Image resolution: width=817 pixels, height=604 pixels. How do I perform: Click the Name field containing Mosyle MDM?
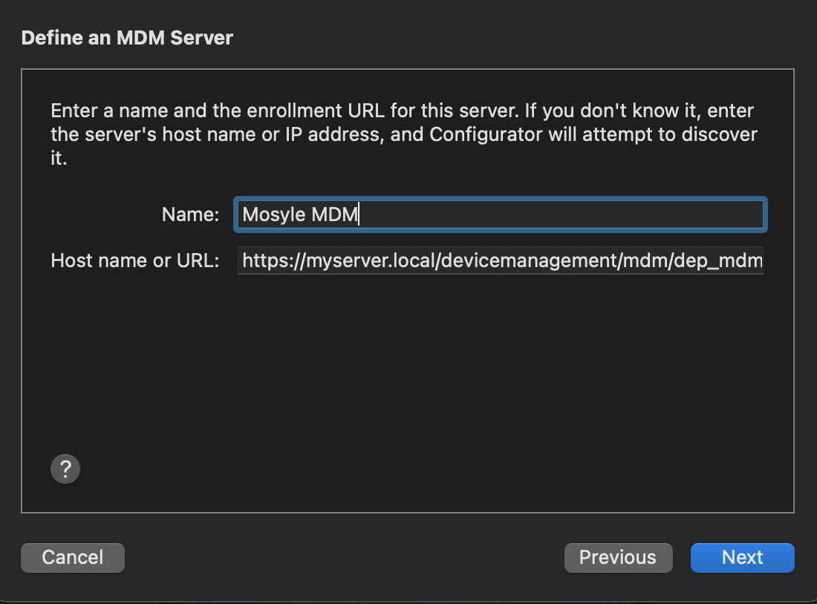point(500,214)
